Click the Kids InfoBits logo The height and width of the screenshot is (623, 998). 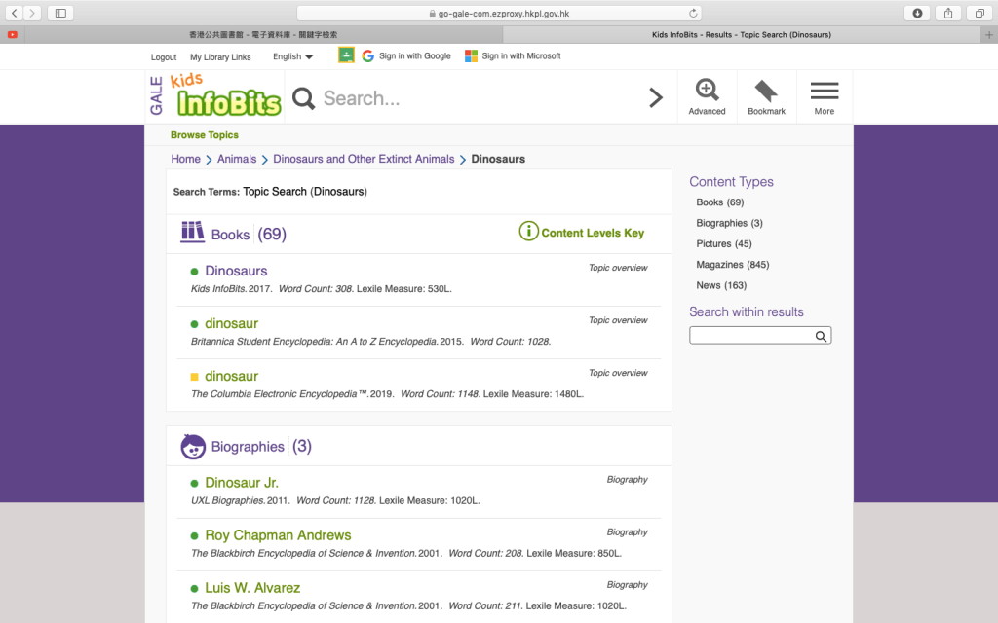point(227,96)
